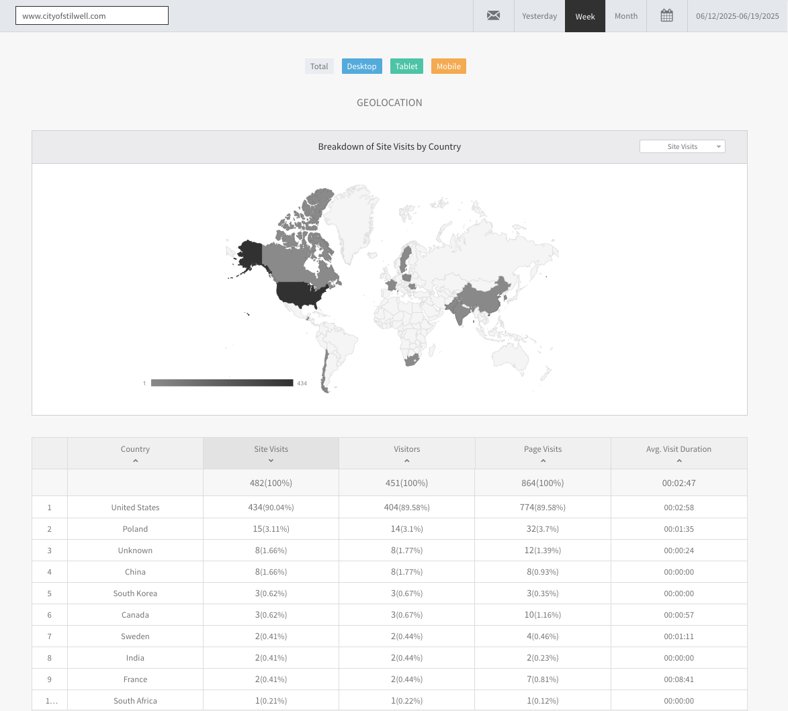Toggle Site Visits column sort arrow

click(x=271, y=461)
